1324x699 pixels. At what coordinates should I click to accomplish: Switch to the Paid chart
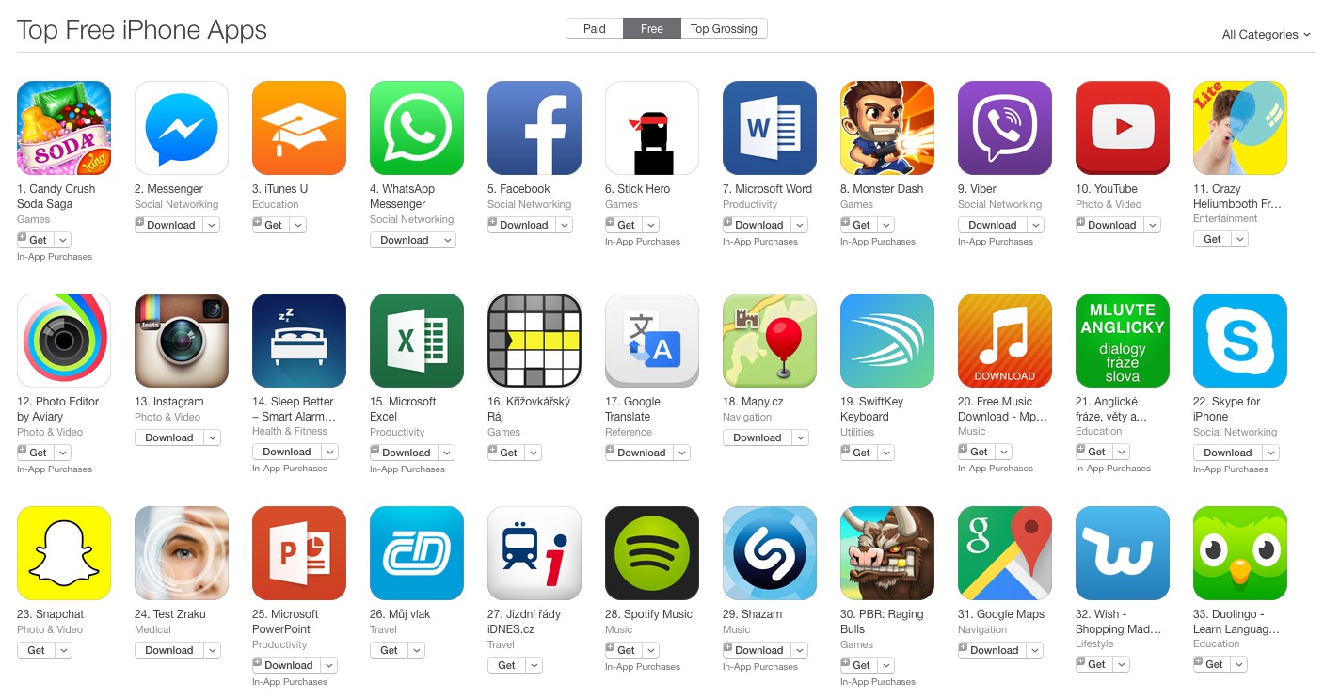(x=595, y=29)
